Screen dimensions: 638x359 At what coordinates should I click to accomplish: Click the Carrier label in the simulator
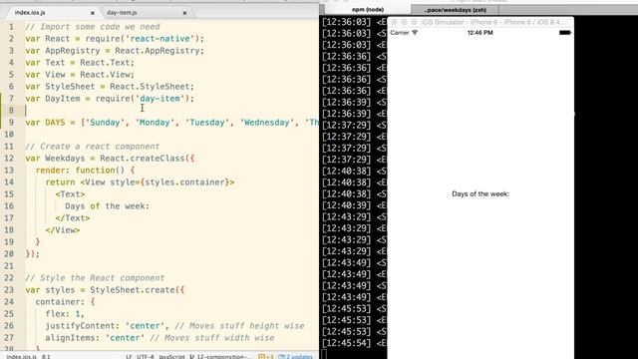click(x=400, y=33)
